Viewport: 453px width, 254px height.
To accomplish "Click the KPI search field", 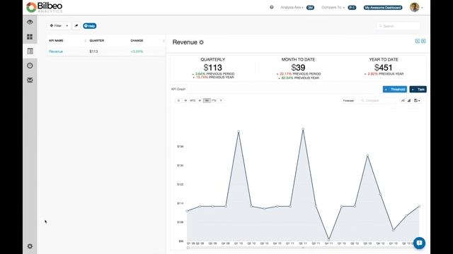I will 398,26.
